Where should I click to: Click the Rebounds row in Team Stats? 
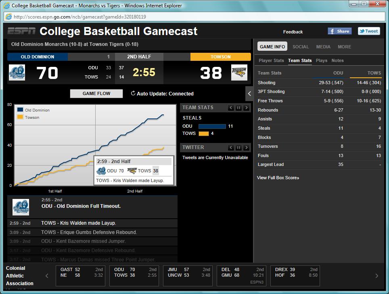click(x=319, y=110)
